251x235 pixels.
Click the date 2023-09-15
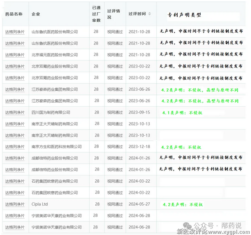tap(139, 112)
